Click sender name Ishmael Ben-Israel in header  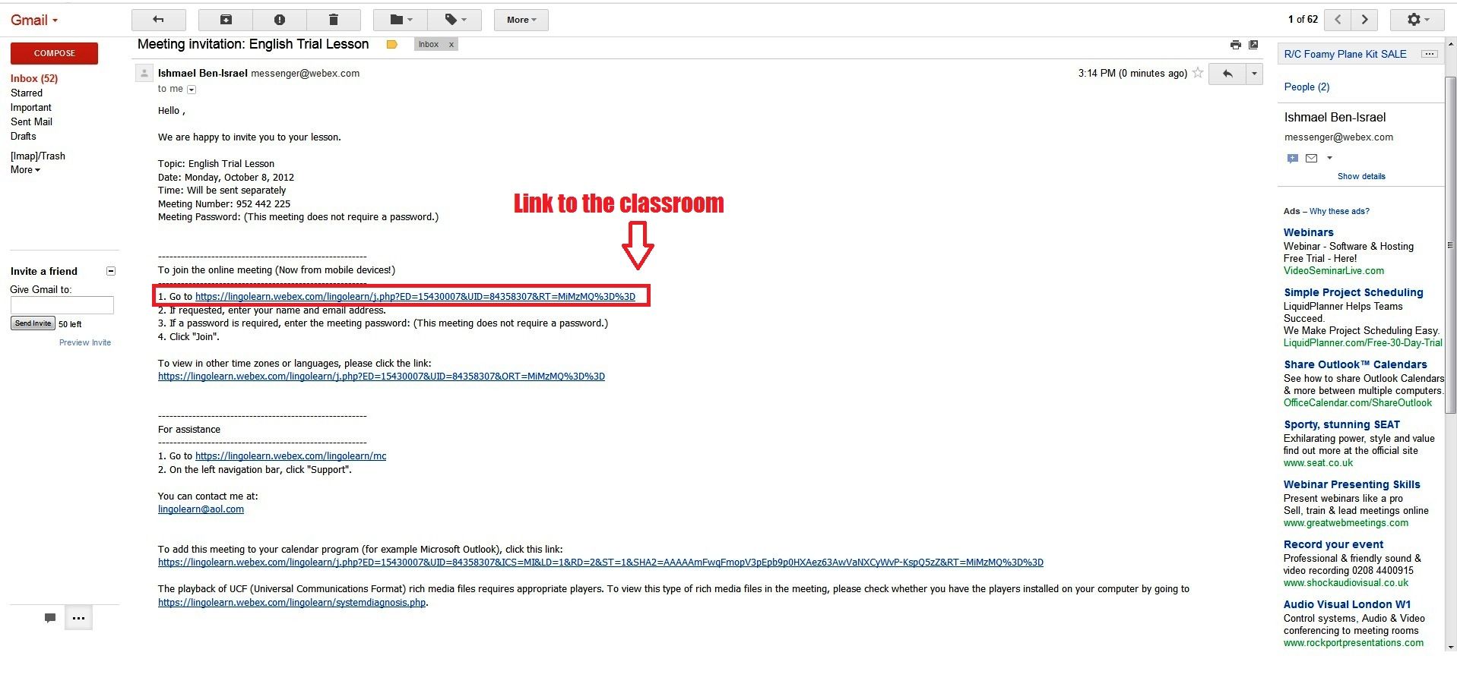pyautogui.click(x=203, y=73)
